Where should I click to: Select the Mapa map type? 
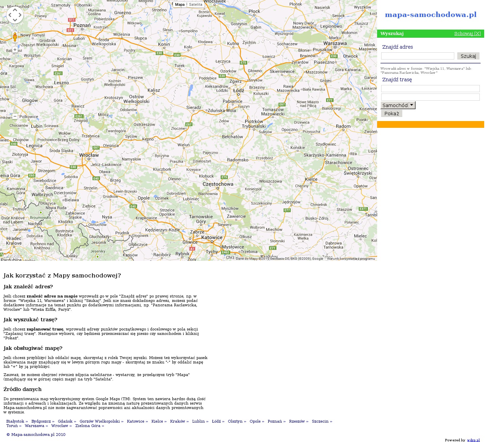point(180,5)
